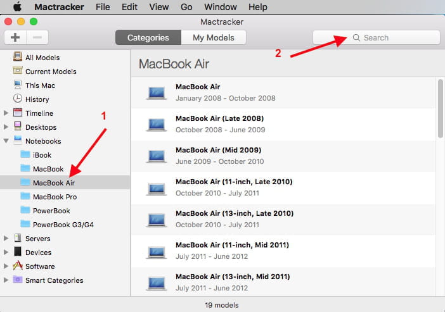Select Current Models label in the sidebar
The width and height of the screenshot is (445, 312).
[x=51, y=72]
